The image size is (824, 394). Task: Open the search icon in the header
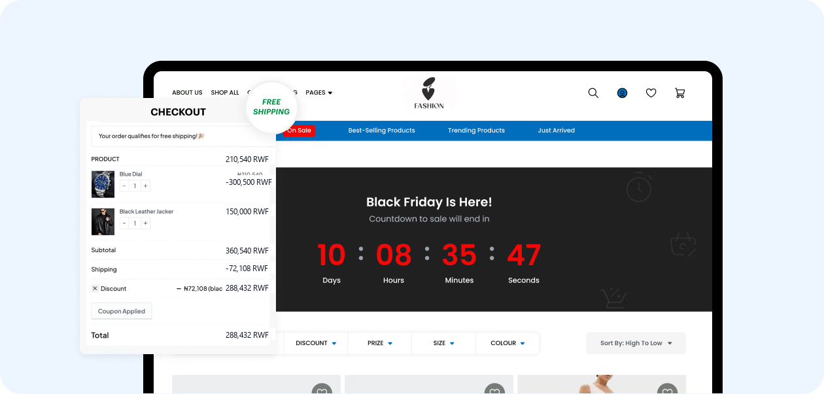(593, 93)
